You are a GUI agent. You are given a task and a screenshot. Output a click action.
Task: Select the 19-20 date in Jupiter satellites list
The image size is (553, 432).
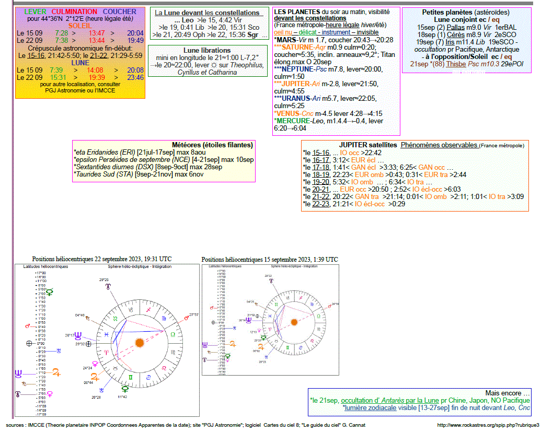pos(320,182)
